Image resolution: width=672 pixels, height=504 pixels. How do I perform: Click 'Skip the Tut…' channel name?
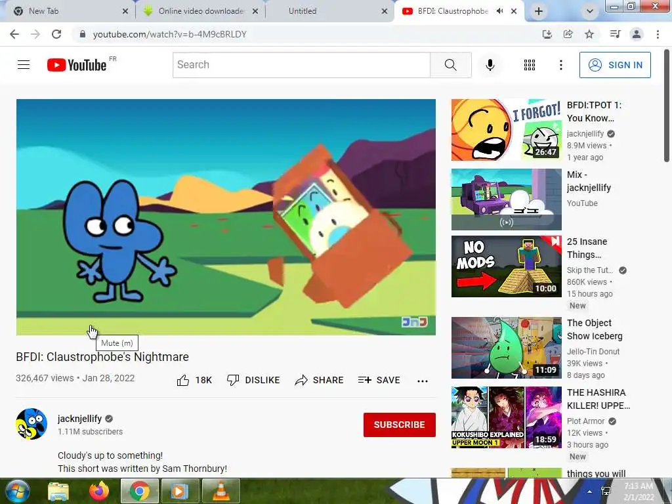click(590, 270)
